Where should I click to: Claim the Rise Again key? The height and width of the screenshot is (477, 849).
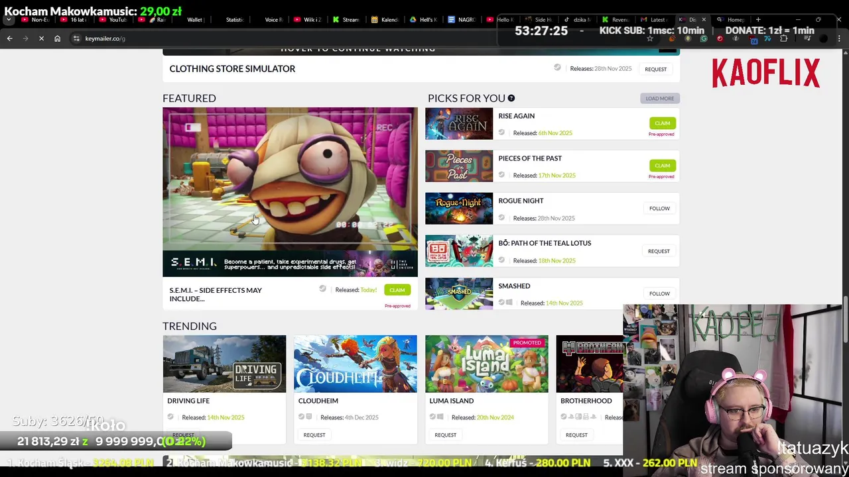coord(662,123)
